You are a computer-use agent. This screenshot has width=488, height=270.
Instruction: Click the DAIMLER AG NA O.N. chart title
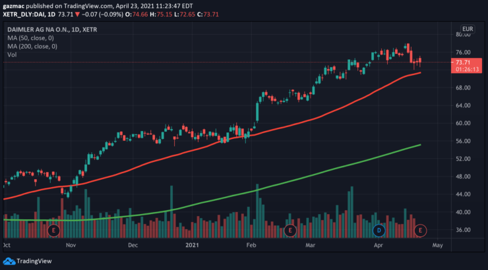(x=52, y=30)
